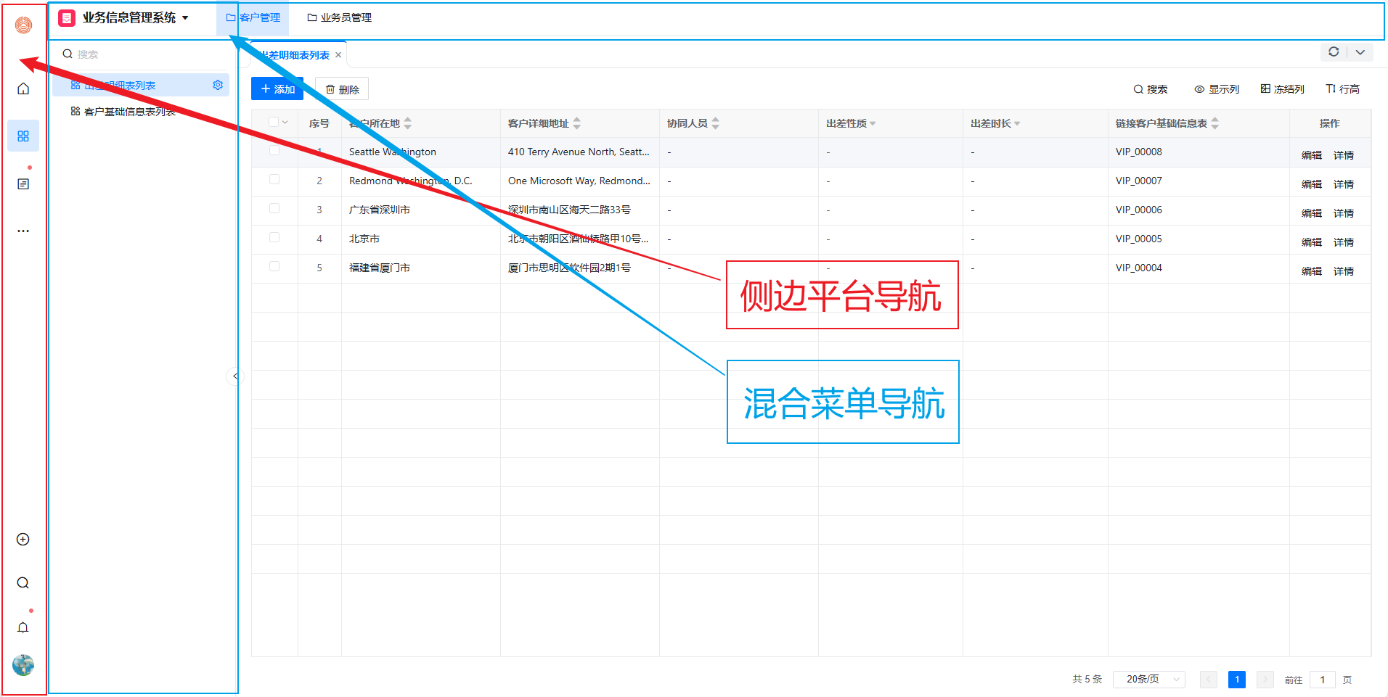Click the home icon in left sidebar
Viewport: 1388px width, 697px height.
[23, 88]
